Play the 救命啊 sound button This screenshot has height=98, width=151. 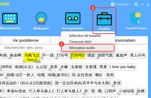[x=16, y=55]
